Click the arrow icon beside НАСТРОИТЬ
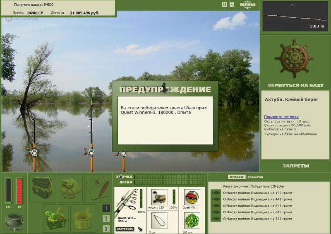This screenshot has width=331, height=234. 140,229
